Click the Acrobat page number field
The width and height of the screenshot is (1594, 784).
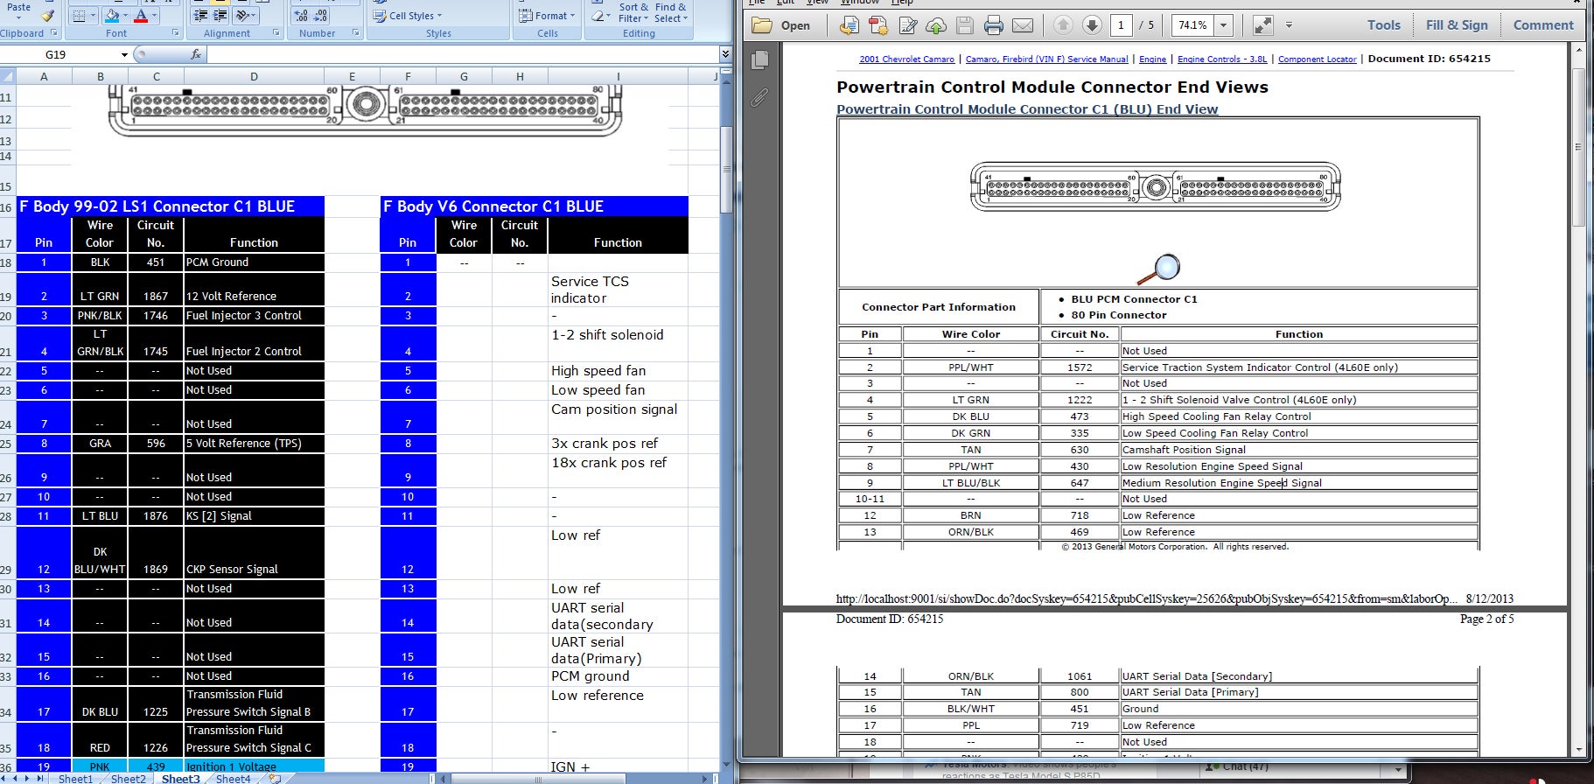pyautogui.click(x=1121, y=25)
